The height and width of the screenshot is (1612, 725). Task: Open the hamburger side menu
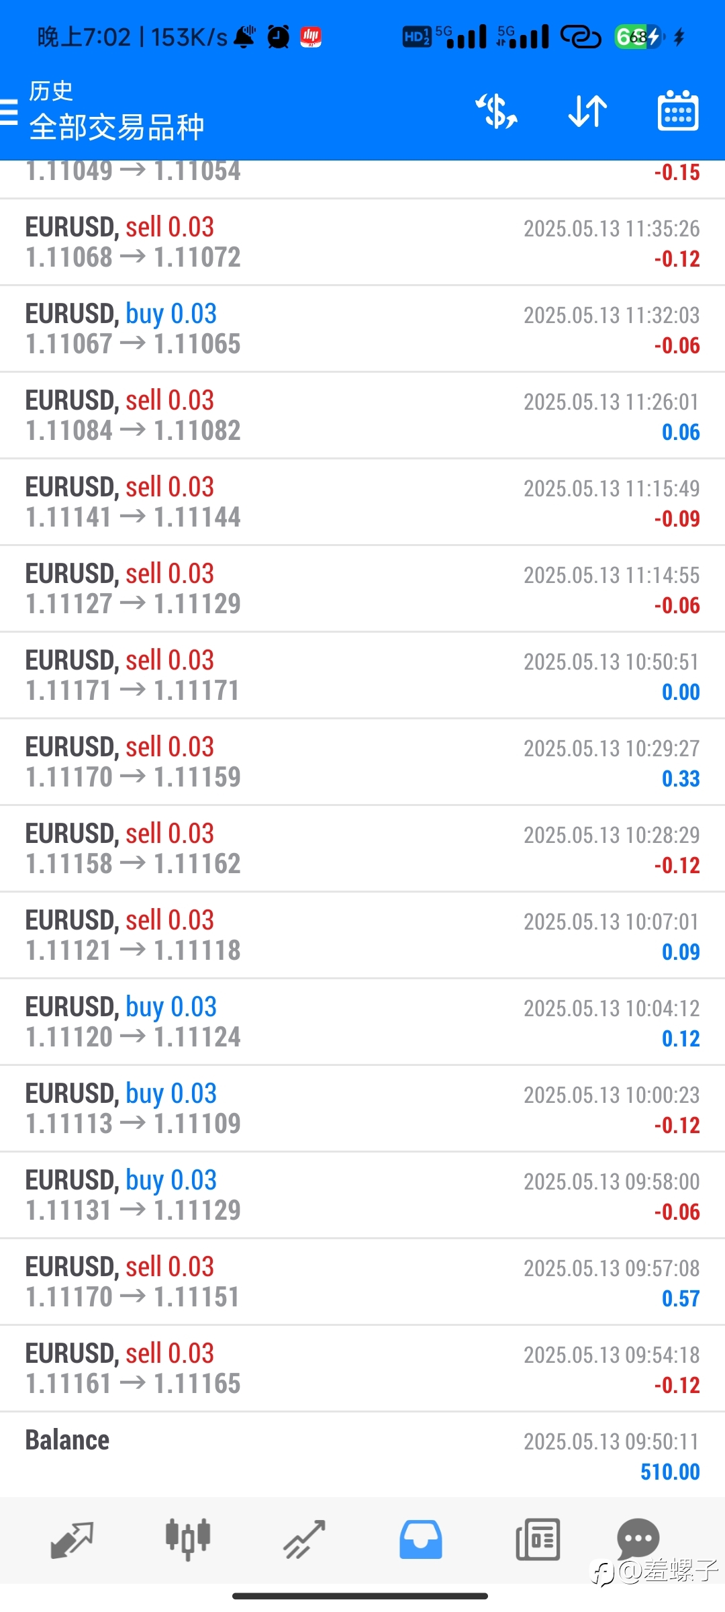pos(8,111)
